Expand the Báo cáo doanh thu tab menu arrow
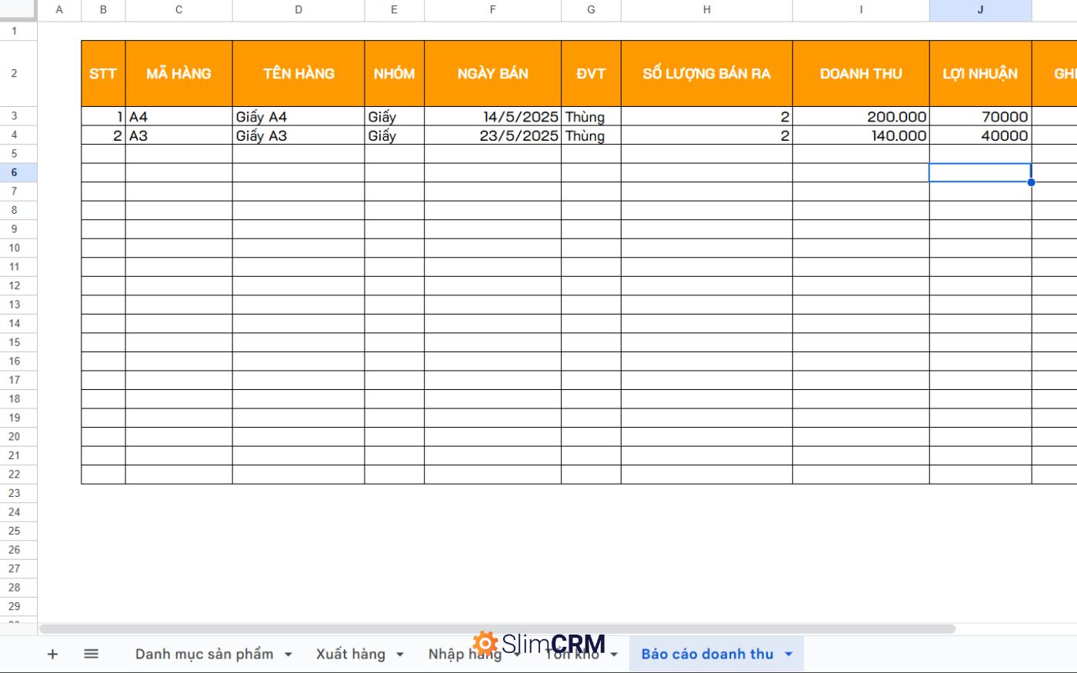 (789, 655)
